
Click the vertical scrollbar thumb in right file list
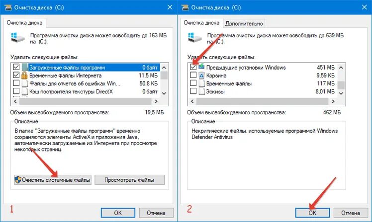pos(341,84)
